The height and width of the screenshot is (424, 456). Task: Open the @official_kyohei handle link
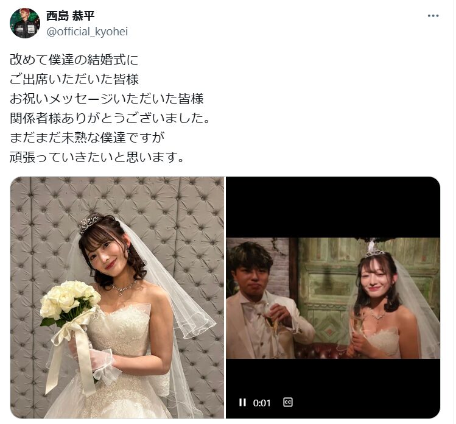point(87,32)
